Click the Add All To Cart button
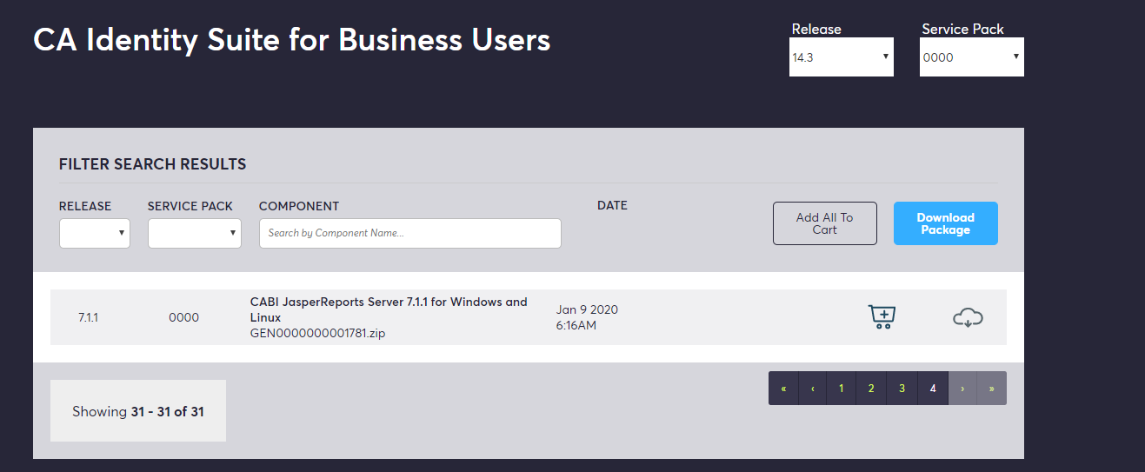This screenshot has height=472, width=1145. [825, 223]
